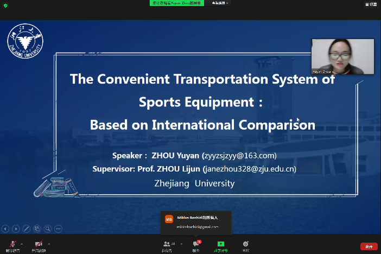Start video with the camera button
This screenshot has height=254, width=381.
click(x=39, y=245)
